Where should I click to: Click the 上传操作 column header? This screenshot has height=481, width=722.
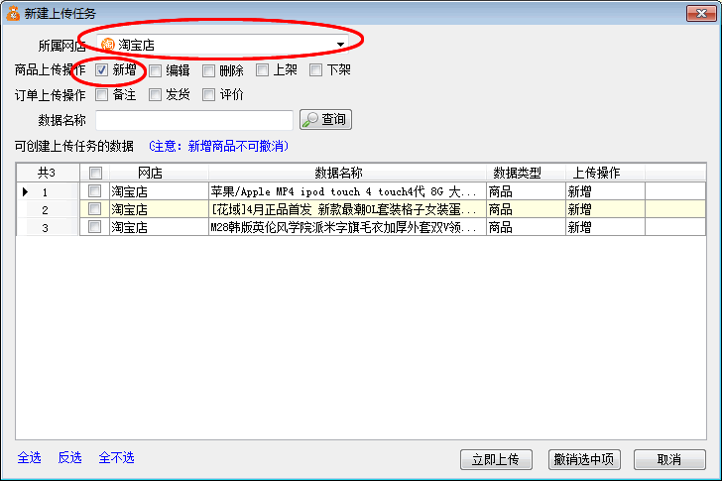click(x=605, y=173)
